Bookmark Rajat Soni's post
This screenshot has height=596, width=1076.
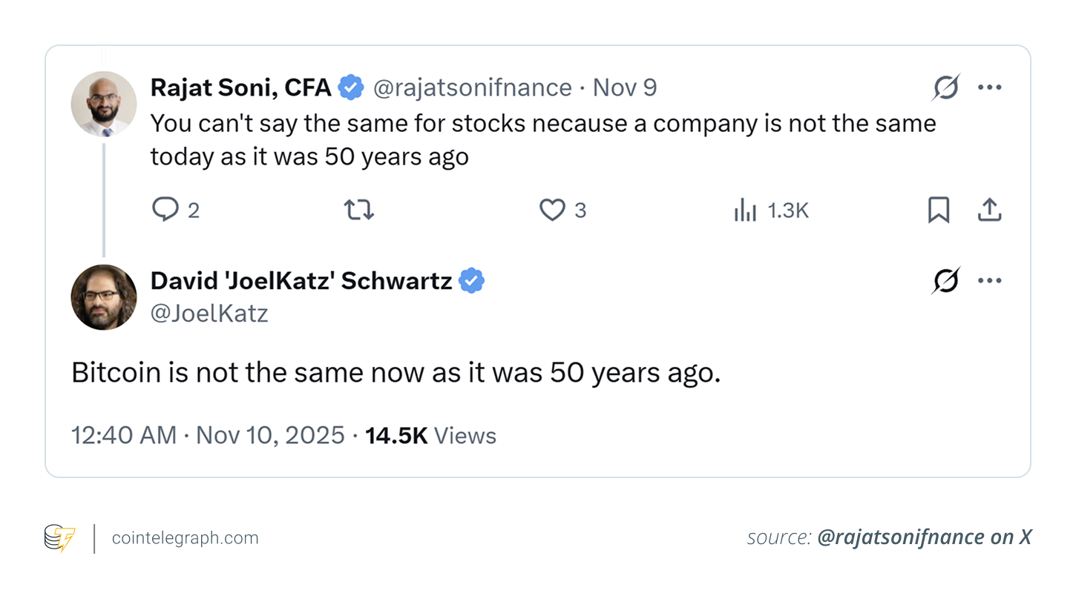[x=939, y=211]
